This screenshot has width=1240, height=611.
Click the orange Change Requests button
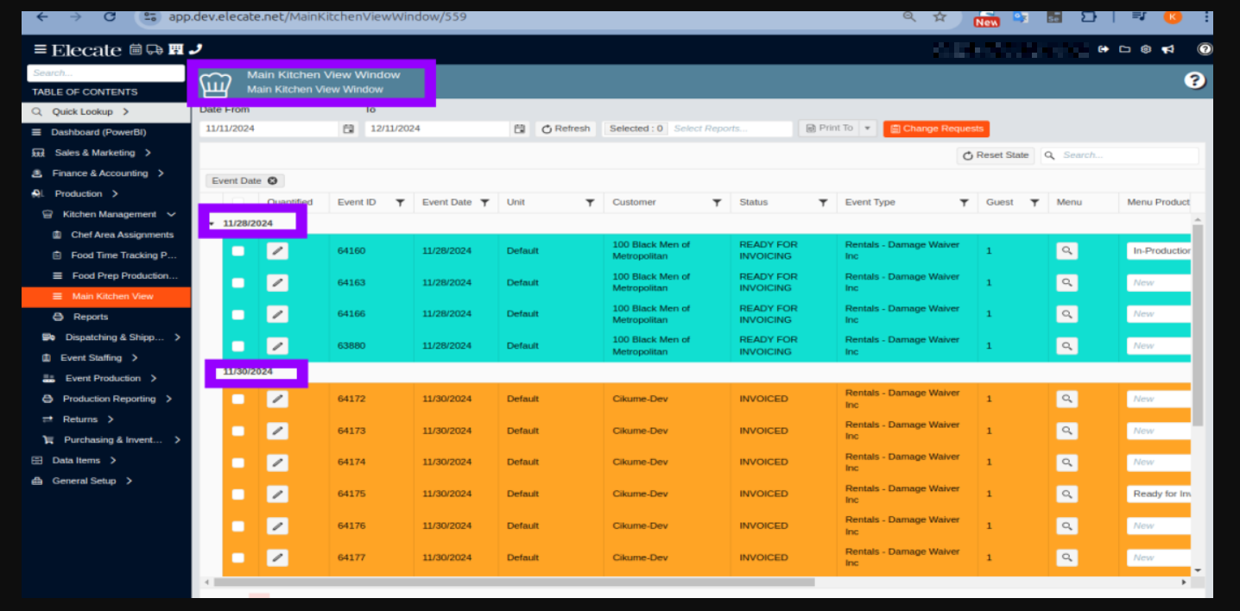click(x=936, y=129)
